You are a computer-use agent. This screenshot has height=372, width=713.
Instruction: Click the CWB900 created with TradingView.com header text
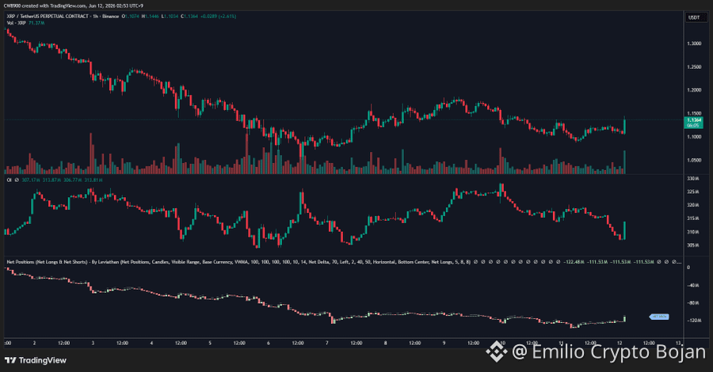point(73,6)
